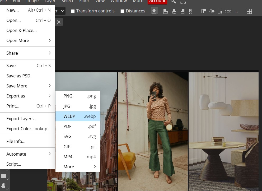Enable the Transform controls checkbox
The width and height of the screenshot is (262, 191).
click(73, 11)
